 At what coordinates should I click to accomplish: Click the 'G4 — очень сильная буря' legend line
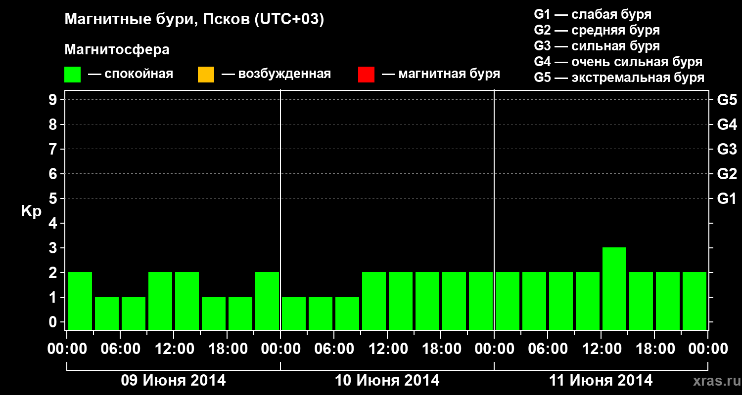click(618, 62)
